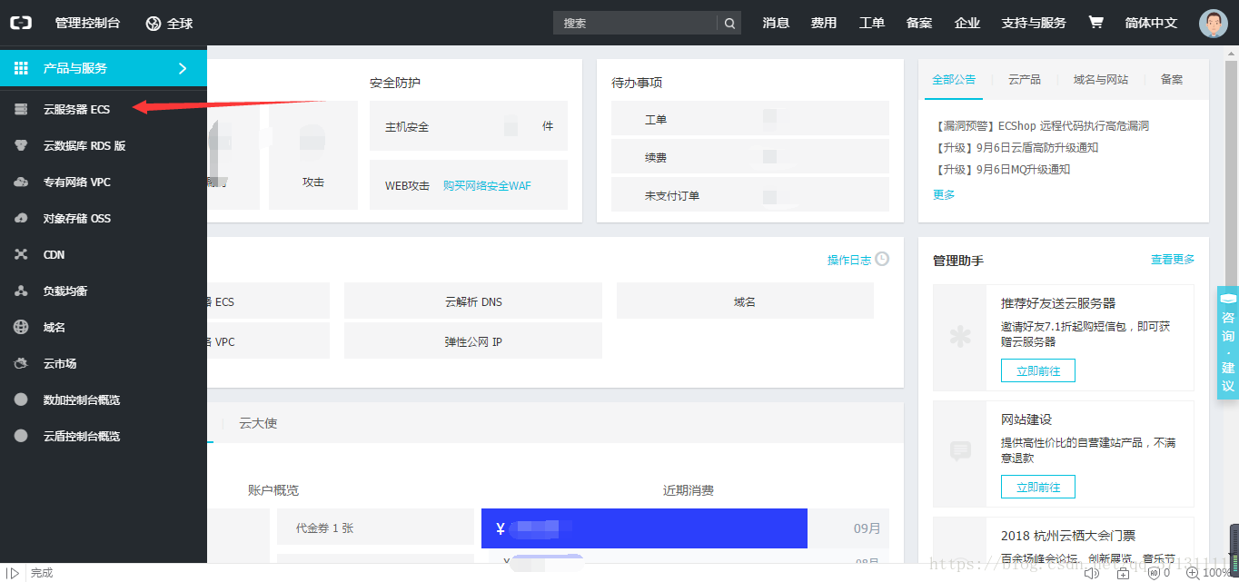Click the blue 09月 spending bar
The height and width of the screenshot is (582, 1239).
coord(644,528)
